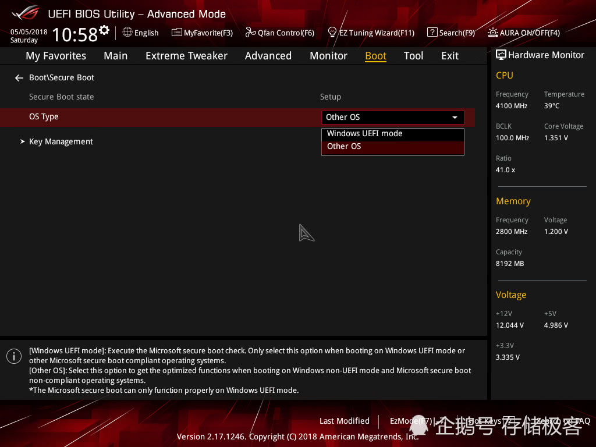596x447 pixels.
Task: Switch to Monitor tab
Action: (x=328, y=56)
